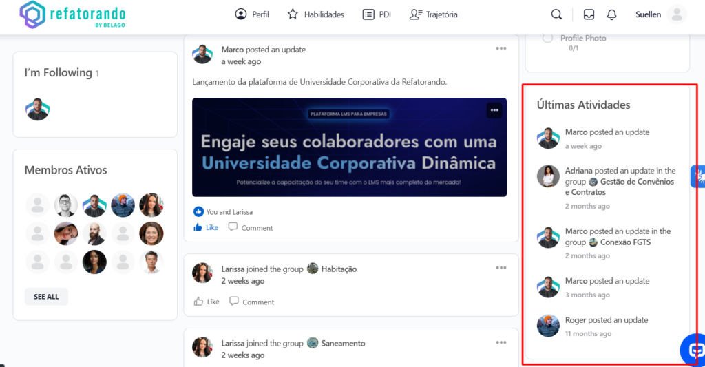Like Larissa's Habitação group post
The image size is (705, 367).
(207, 302)
